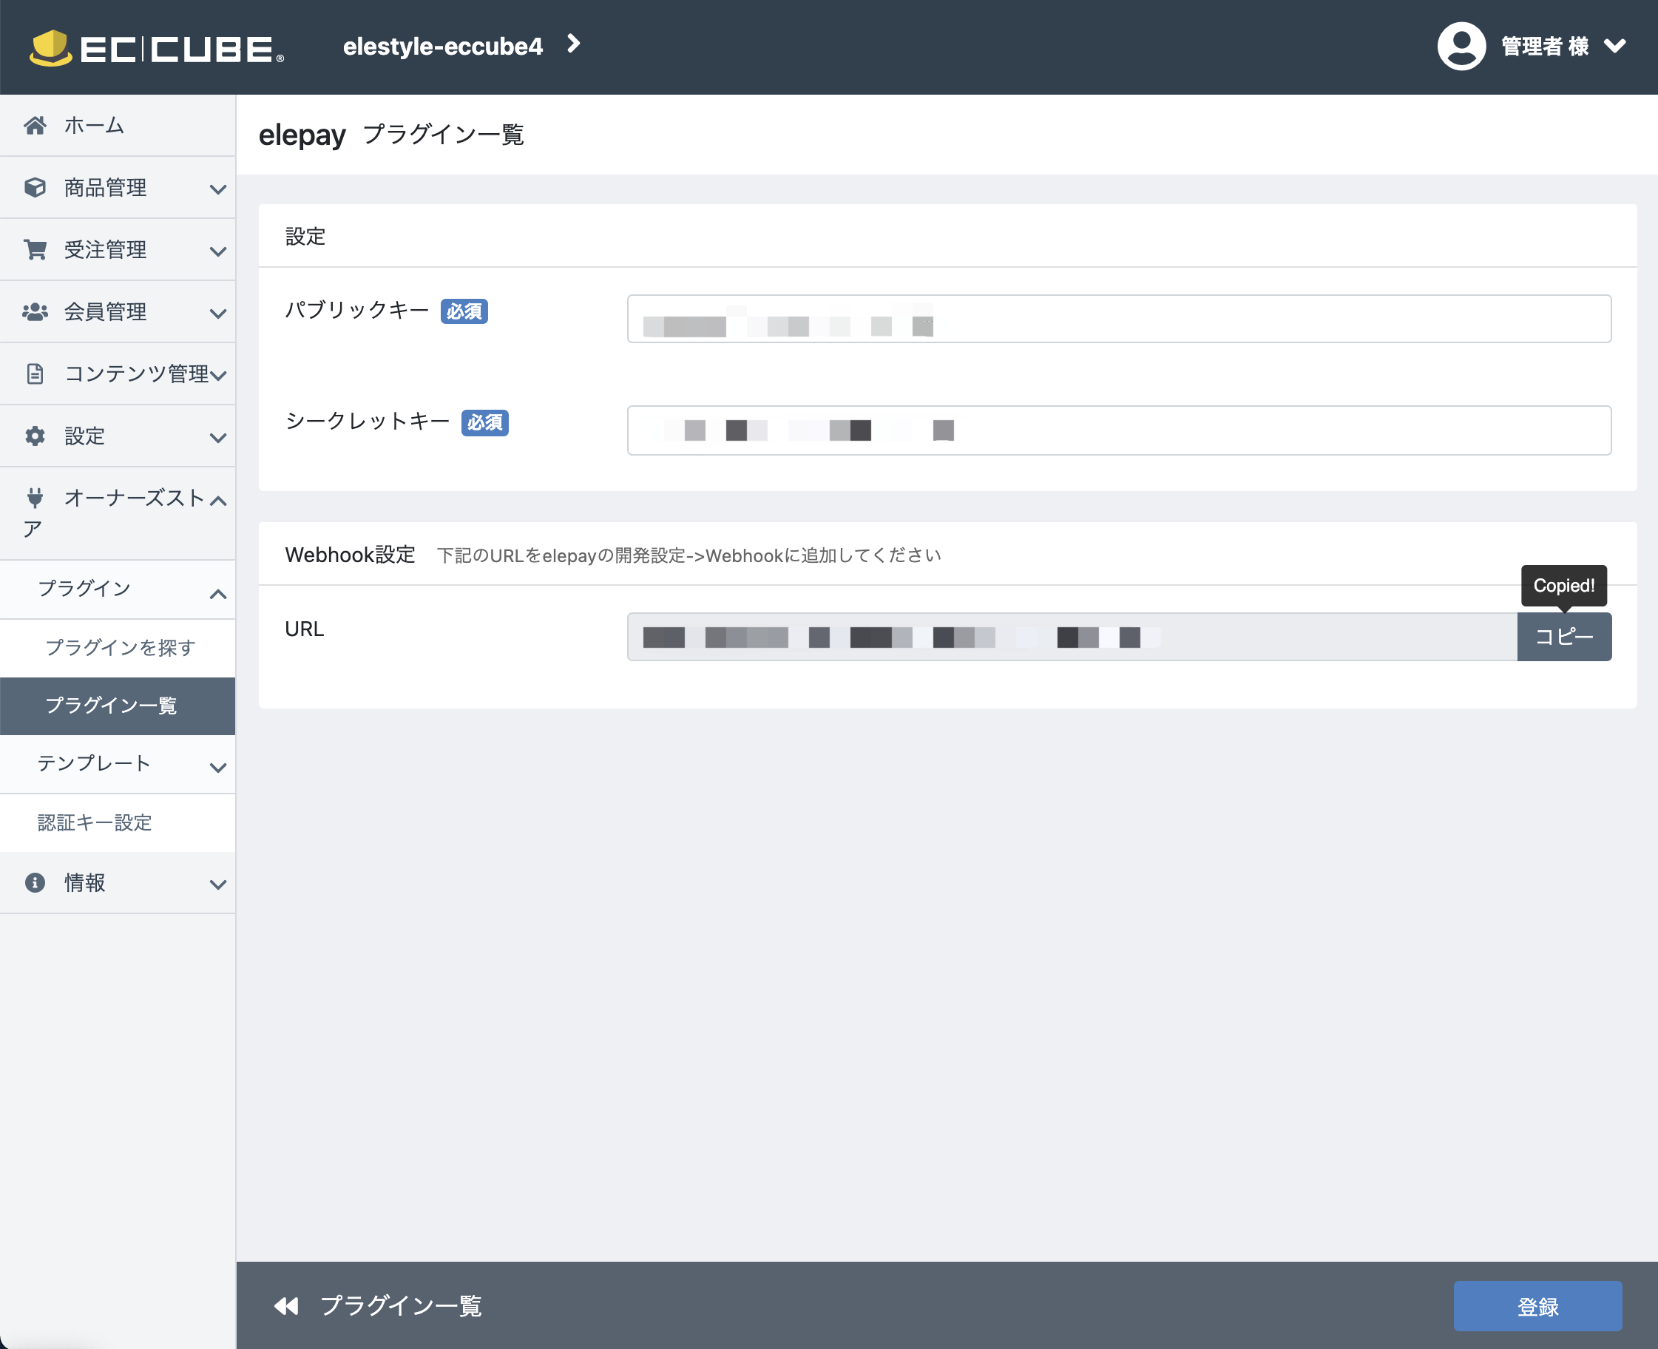
Task: Expand the 受注管理 menu chevron
Action: (218, 251)
